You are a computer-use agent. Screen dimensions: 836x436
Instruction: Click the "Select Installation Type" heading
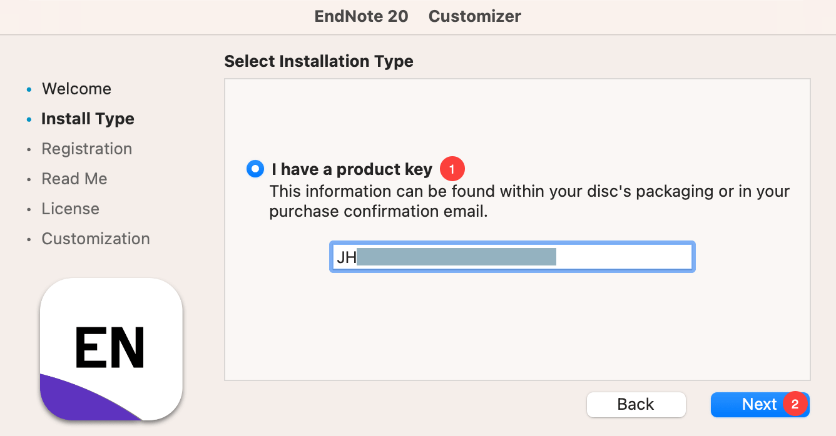(319, 61)
